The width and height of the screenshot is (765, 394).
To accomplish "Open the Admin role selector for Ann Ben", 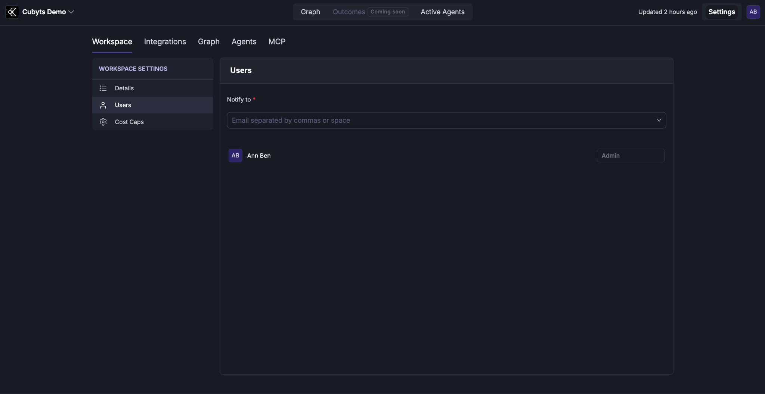I will click(631, 156).
